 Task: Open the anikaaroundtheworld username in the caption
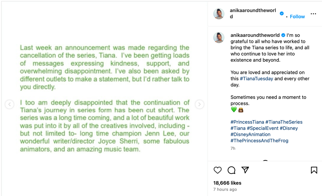pyautogui.click(x=255, y=35)
